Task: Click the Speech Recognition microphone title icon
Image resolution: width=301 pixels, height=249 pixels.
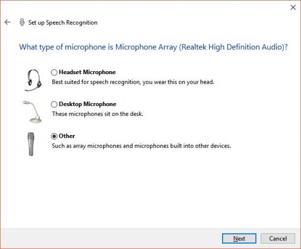Action: coord(22,22)
